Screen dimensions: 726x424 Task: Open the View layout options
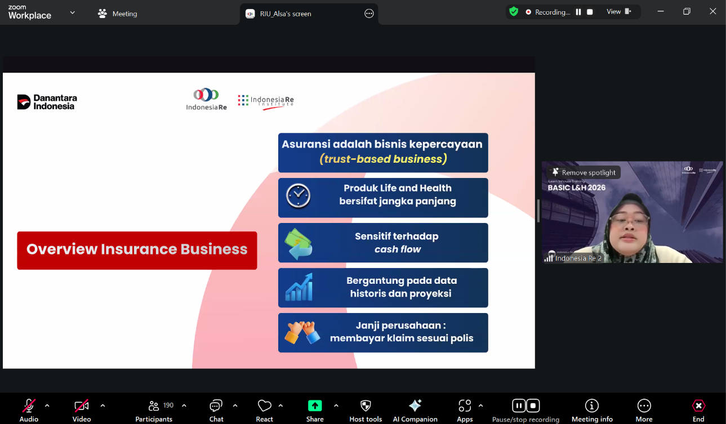[x=618, y=12]
